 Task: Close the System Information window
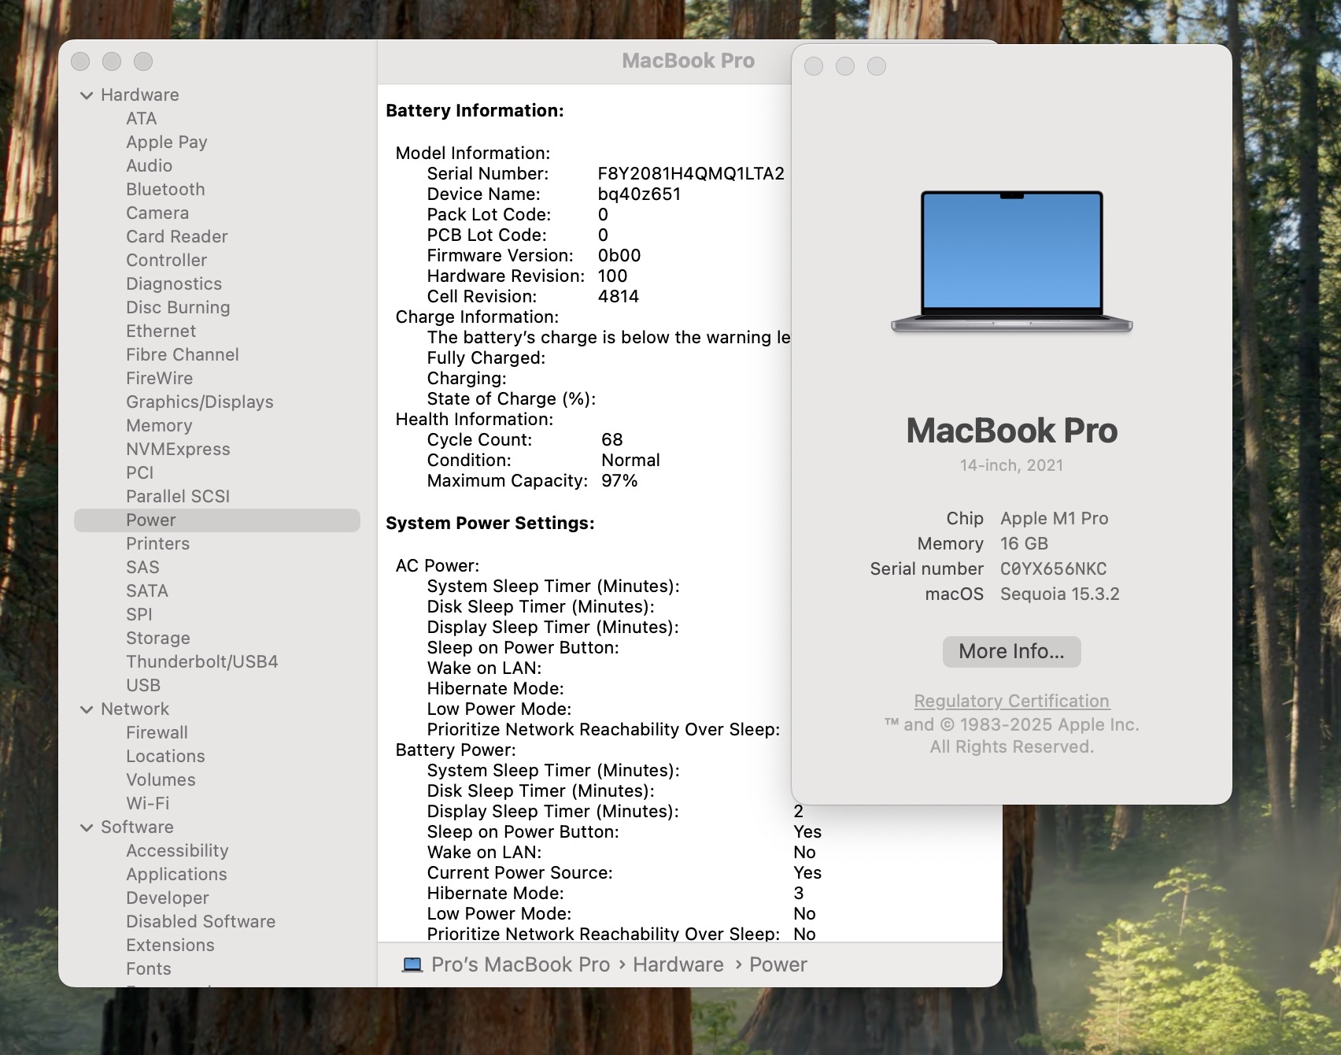coord(80,61)
